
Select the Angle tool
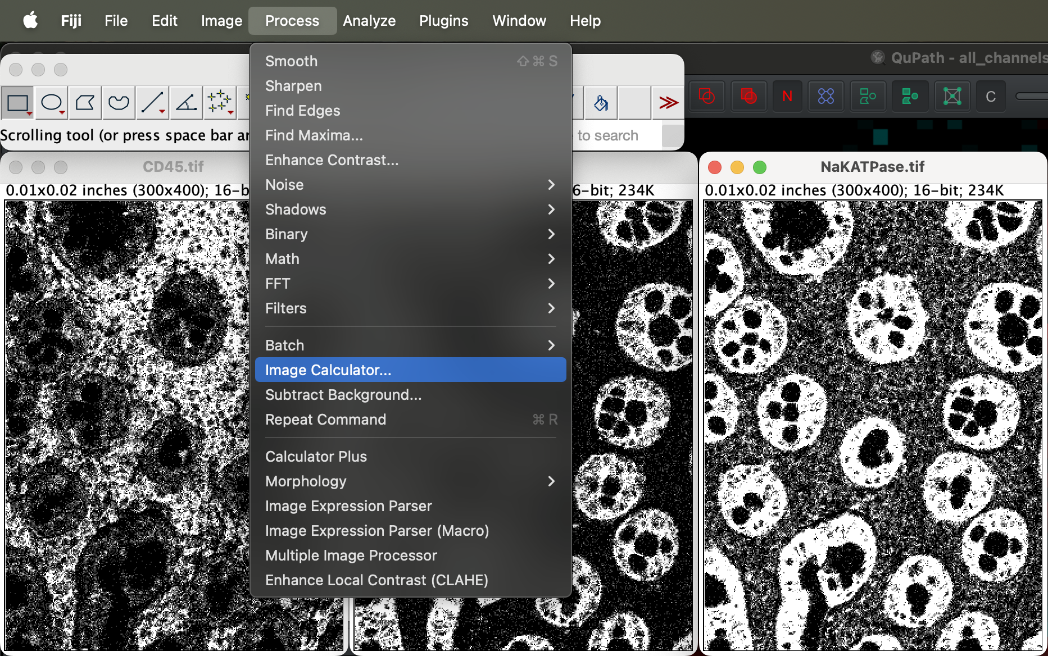[186, 103]
